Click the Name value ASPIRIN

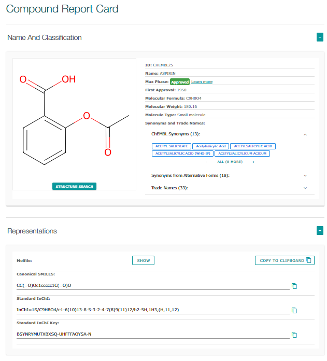pos(167,74)
